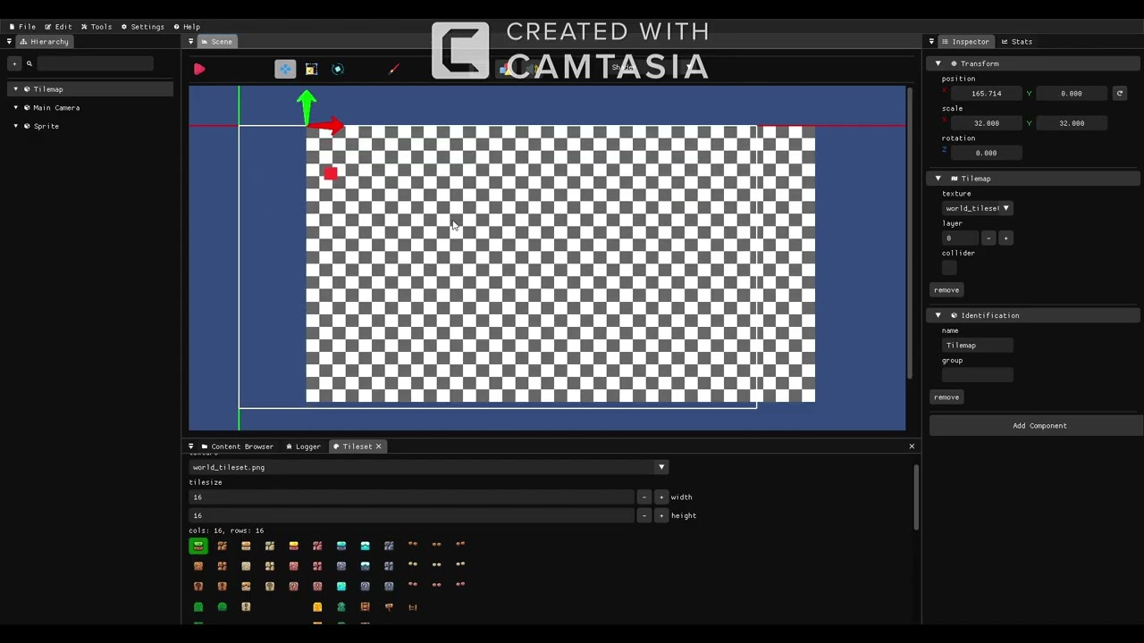
Task: Collapse the Identification component section
Action: tap(938, 315)
